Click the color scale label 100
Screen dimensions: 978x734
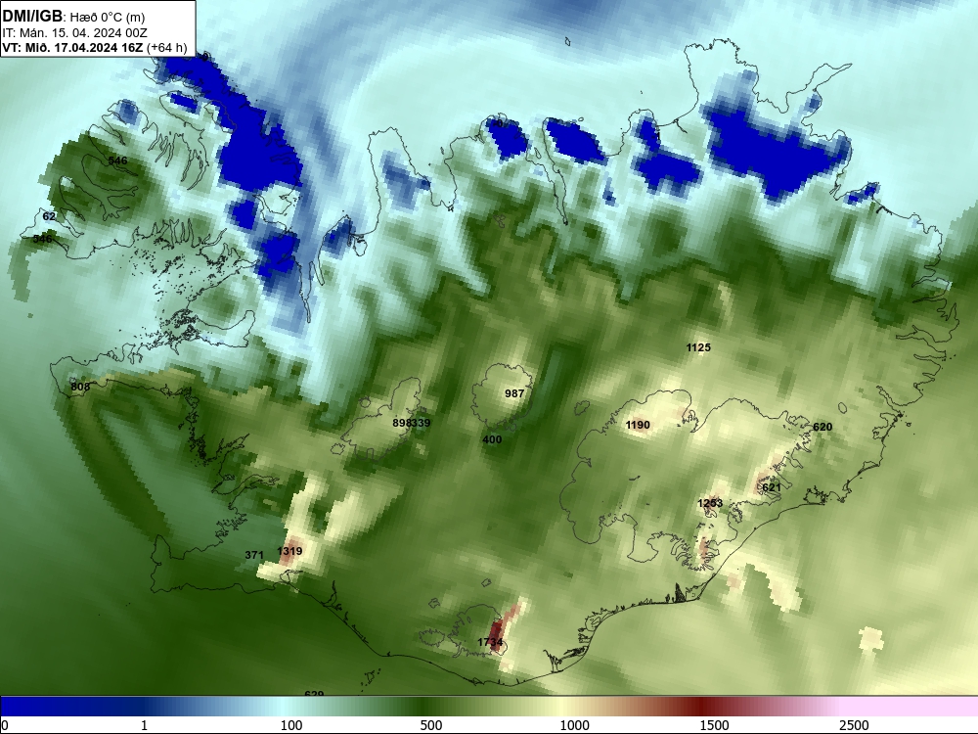click(291, 725)
